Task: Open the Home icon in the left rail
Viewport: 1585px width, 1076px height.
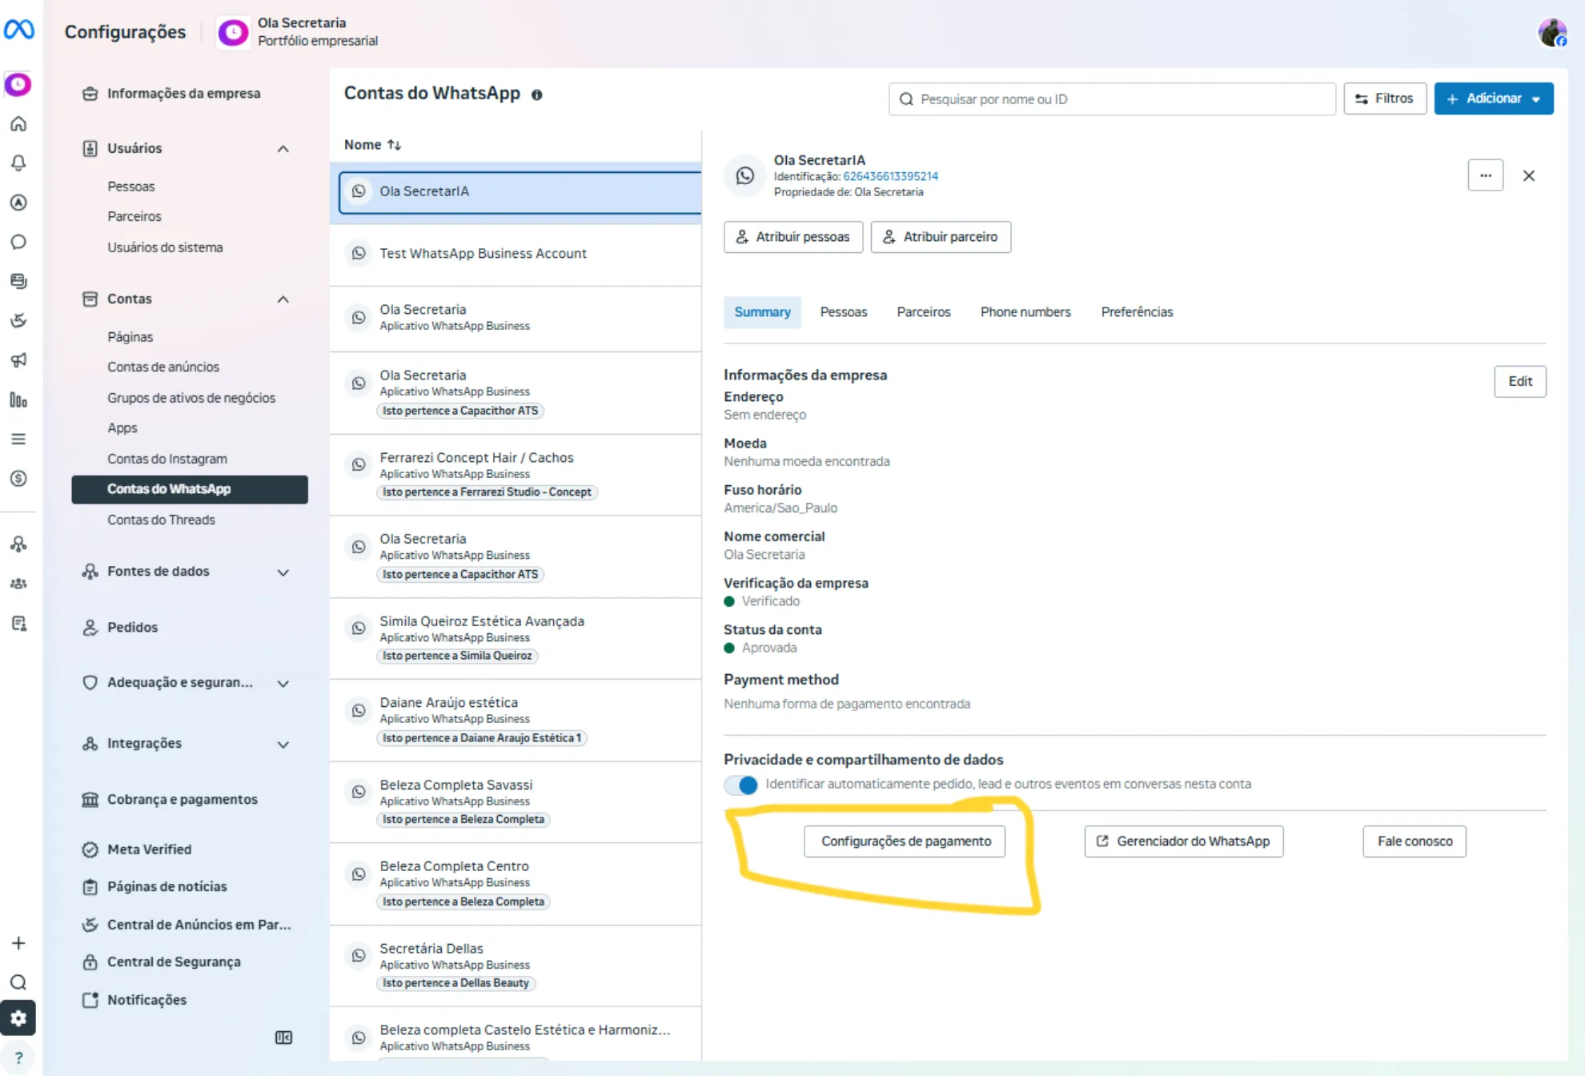Action: click(x=18, y=124)
